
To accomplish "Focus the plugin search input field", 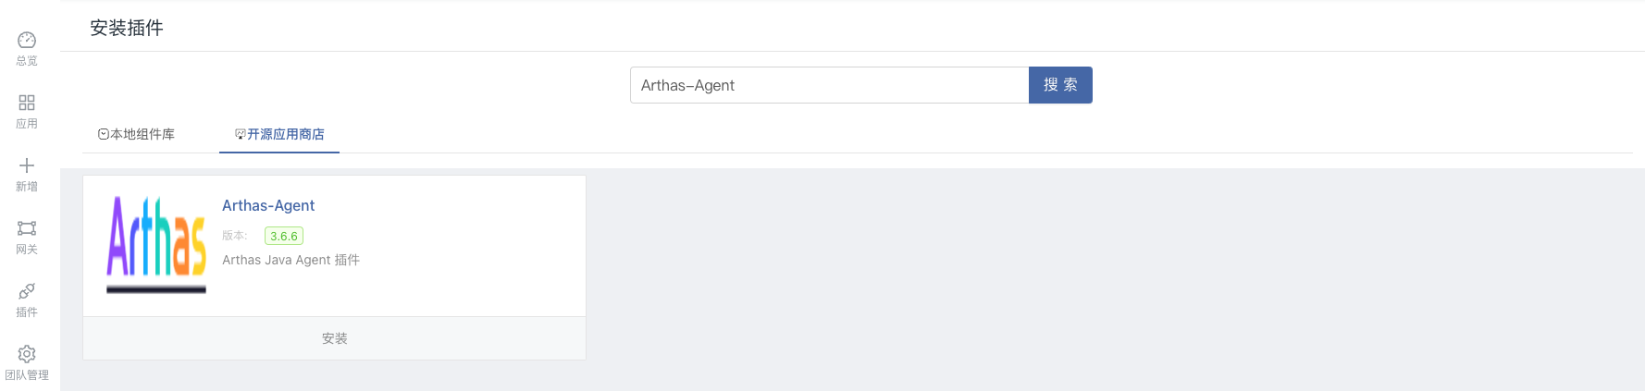I will pyautogui.click(x=829, y=85).
